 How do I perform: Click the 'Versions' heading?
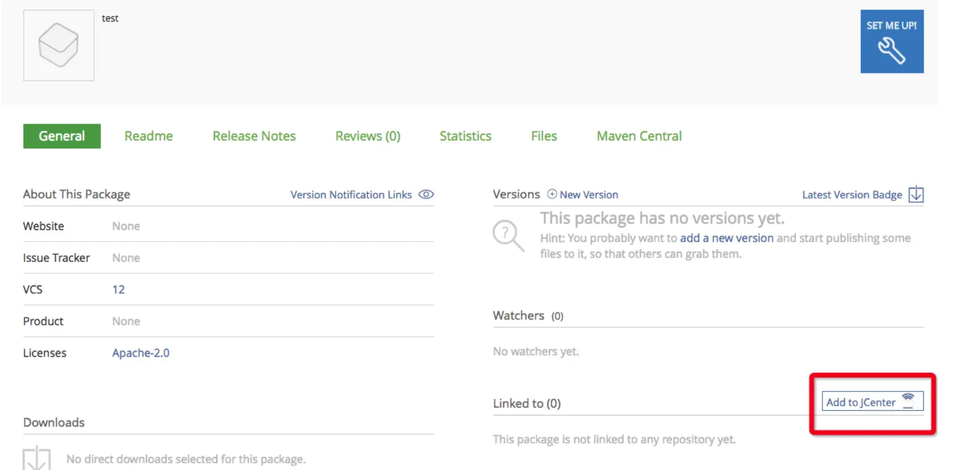pos(517,194)
